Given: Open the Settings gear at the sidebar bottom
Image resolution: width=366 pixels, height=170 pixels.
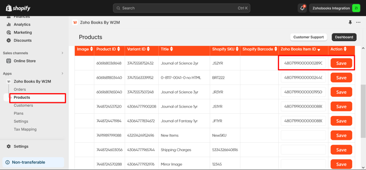Looking at the screenshot, I should point(9,147).
